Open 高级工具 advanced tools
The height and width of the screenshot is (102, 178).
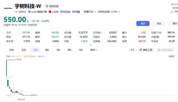pos(146,50)
